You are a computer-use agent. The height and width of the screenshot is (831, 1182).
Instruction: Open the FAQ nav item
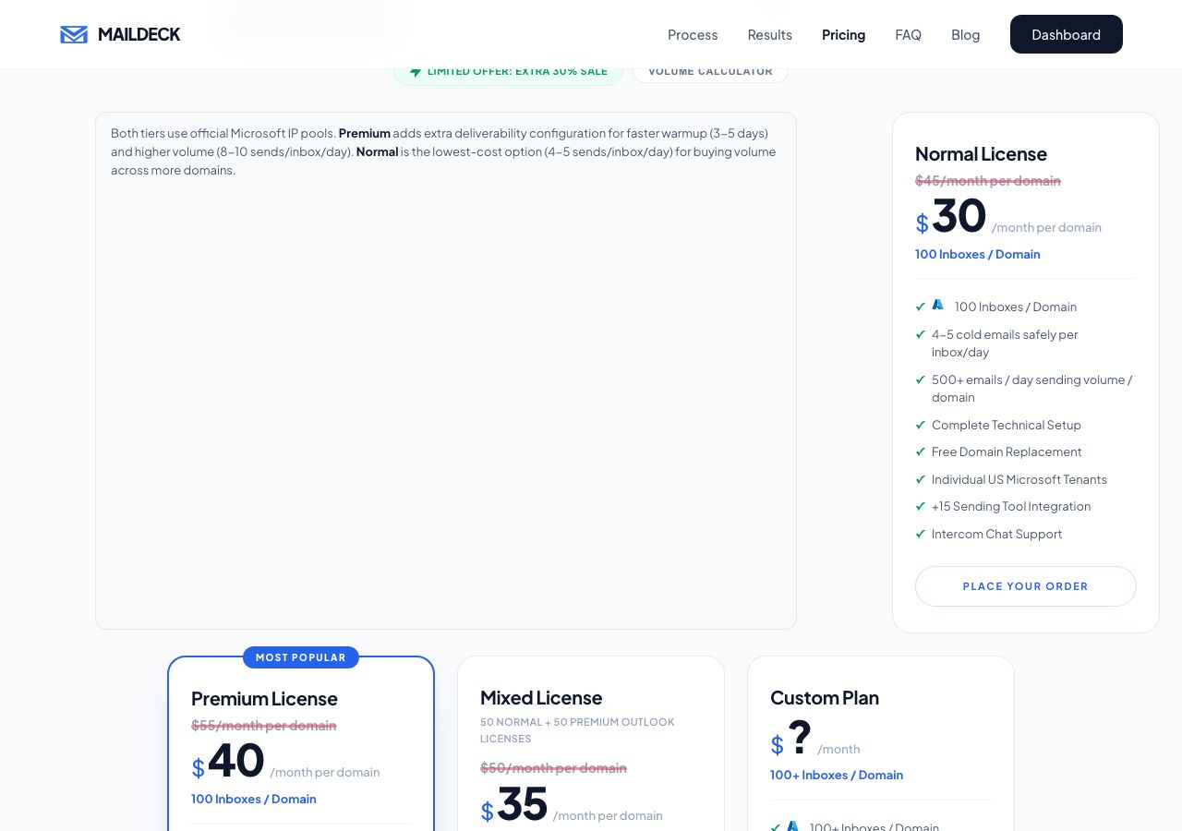[x=909, y=34]
